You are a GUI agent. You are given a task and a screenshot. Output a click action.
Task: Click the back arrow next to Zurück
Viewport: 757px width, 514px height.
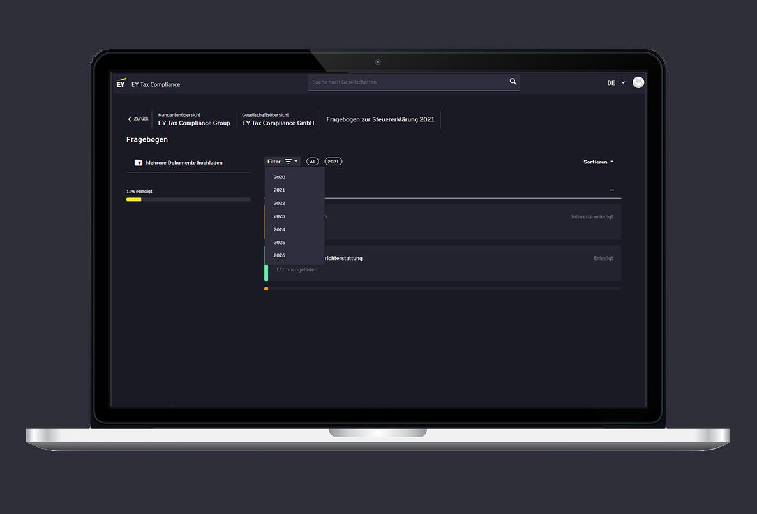click(130, 119)
